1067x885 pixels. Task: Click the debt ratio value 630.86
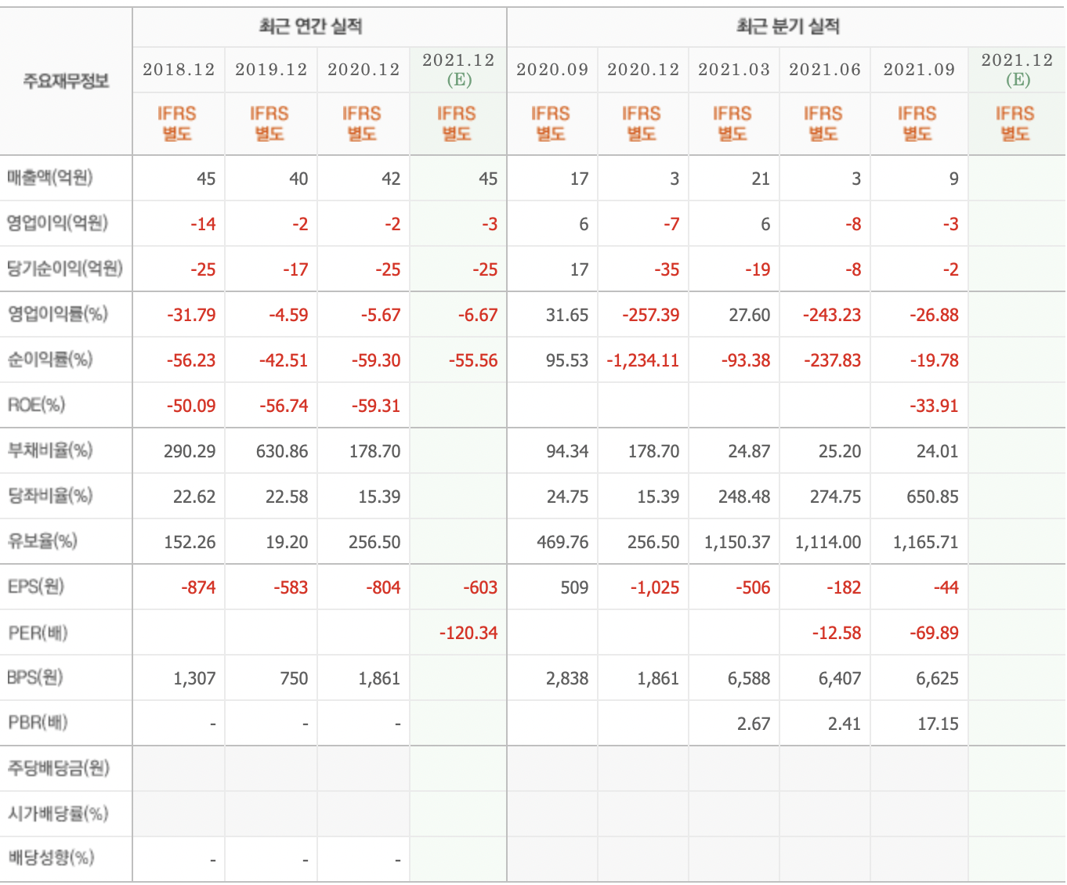(x=282, y=451)
